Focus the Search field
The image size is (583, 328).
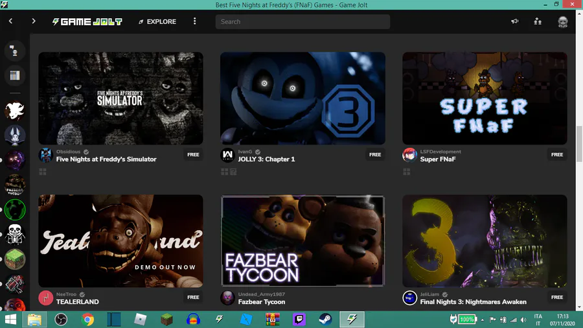[x=303, y=21]
